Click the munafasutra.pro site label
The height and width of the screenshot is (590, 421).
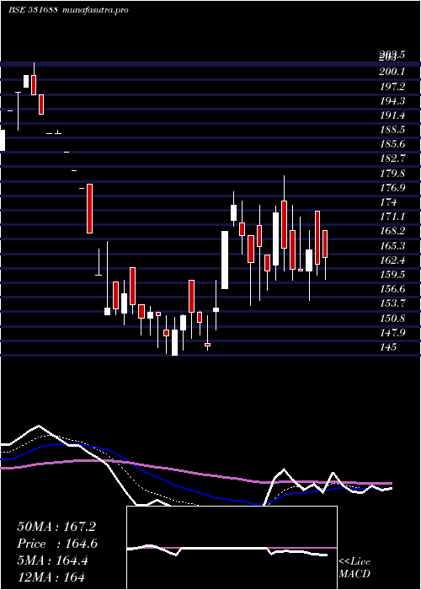click(96, 10)
